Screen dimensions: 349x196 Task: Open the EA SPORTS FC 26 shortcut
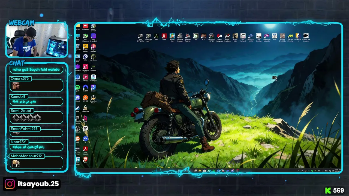[x=211, y=37]
